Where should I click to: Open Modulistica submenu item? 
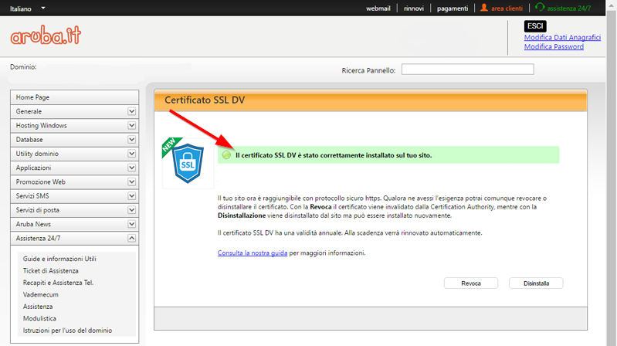tap(39, 318)
